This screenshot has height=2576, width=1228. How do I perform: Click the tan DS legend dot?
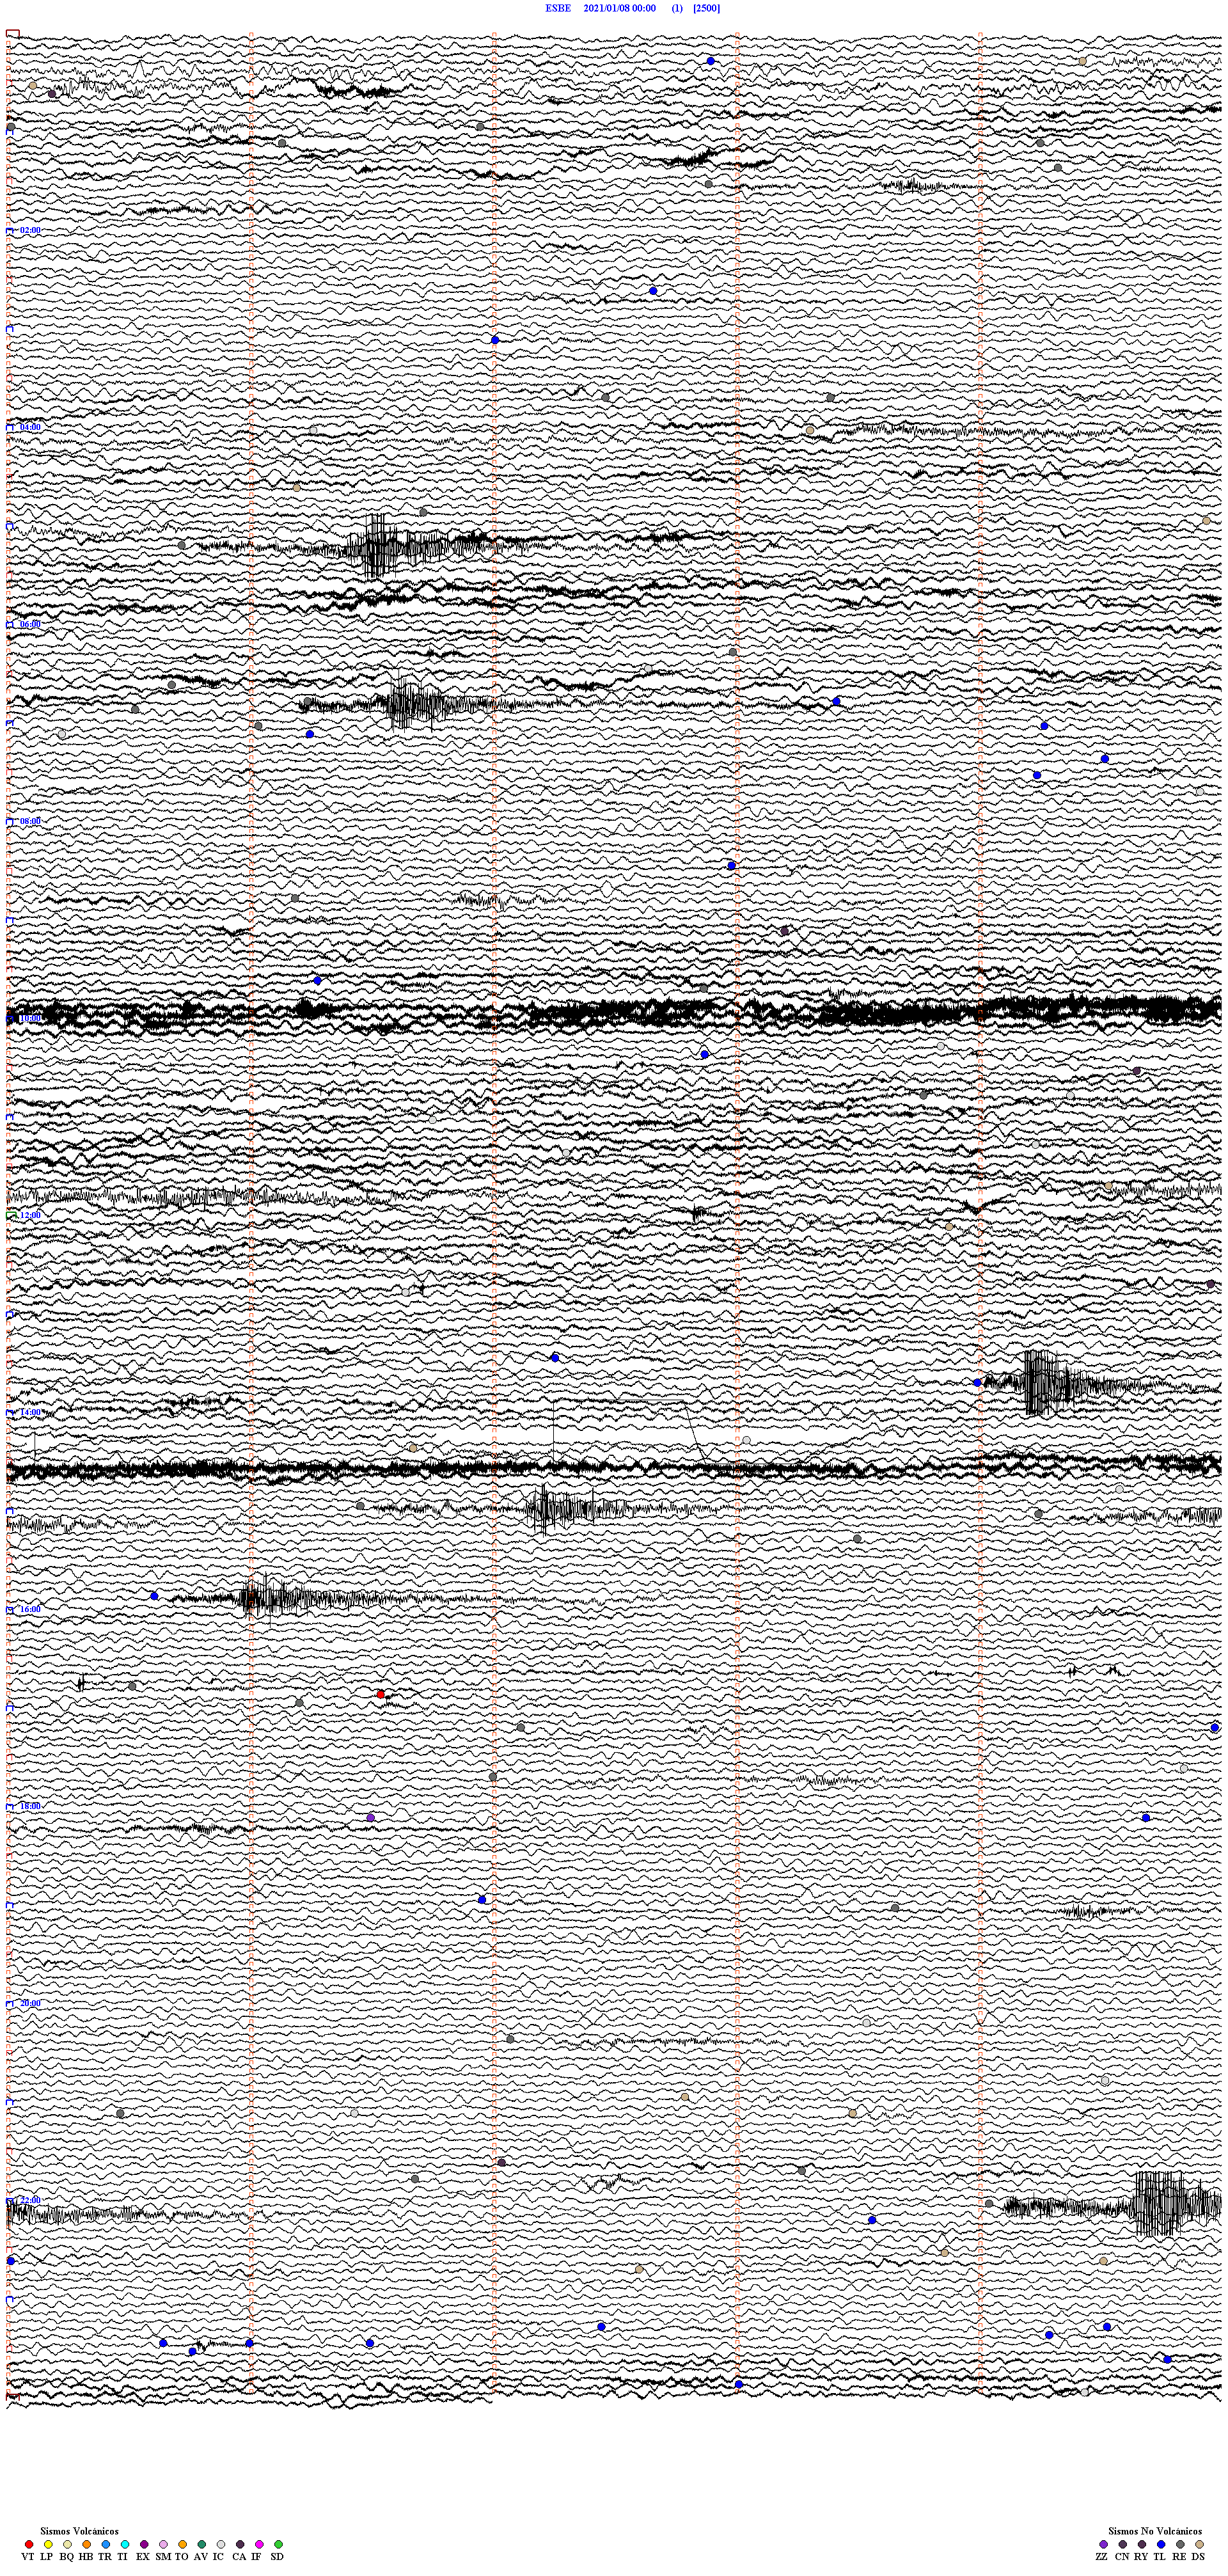point(1199,2544)
